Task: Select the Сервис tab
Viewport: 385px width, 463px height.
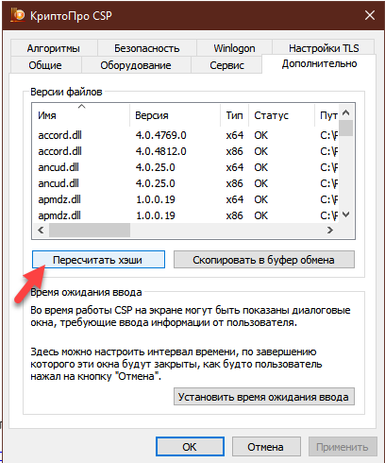Action: 226,65
